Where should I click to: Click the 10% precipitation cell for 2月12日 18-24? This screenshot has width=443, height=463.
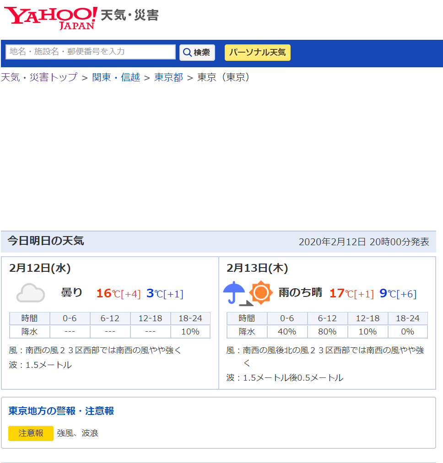(190, 332)
